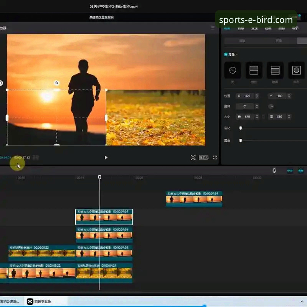Select the 'none' mask icon

pyautogui.click(x=233, y=70)
